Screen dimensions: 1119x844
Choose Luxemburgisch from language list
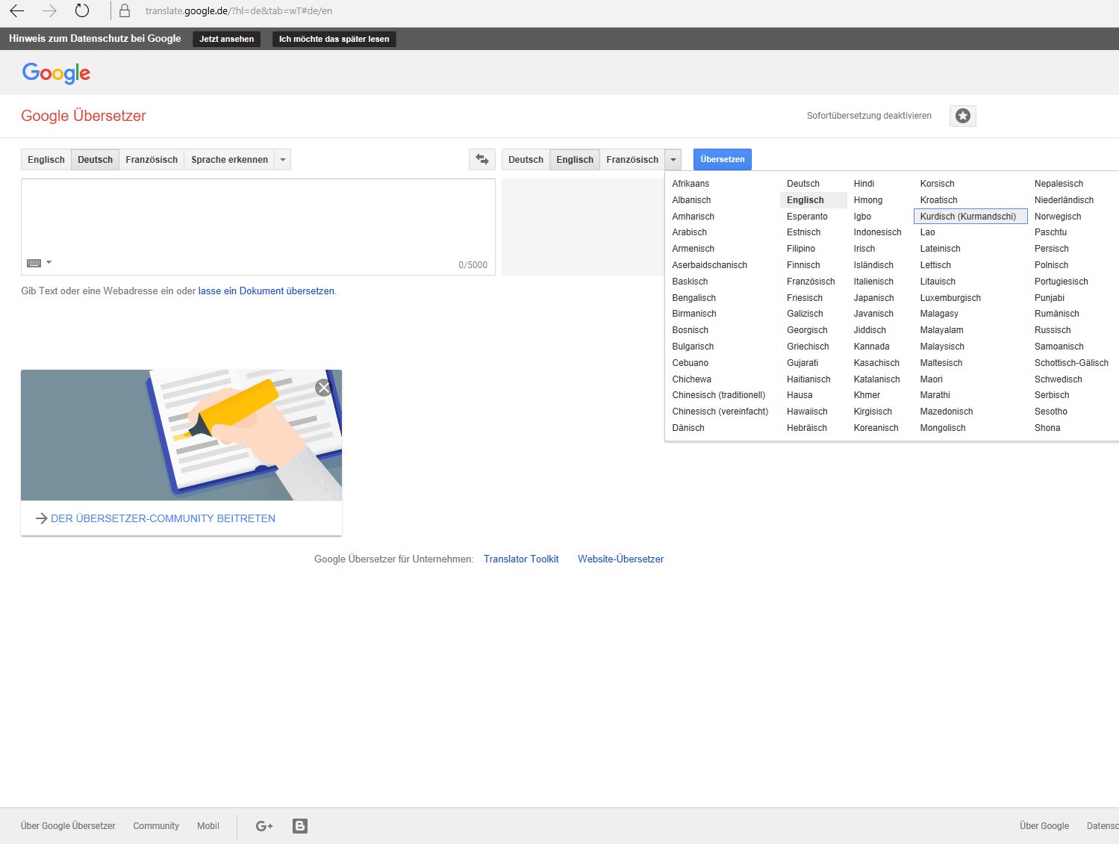[x=950, y=298]
